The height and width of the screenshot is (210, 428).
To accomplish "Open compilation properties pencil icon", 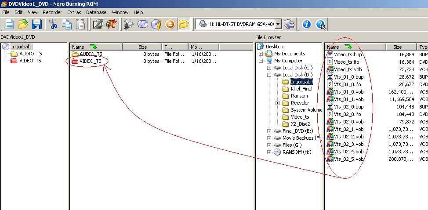I will [x=98, y=24].
